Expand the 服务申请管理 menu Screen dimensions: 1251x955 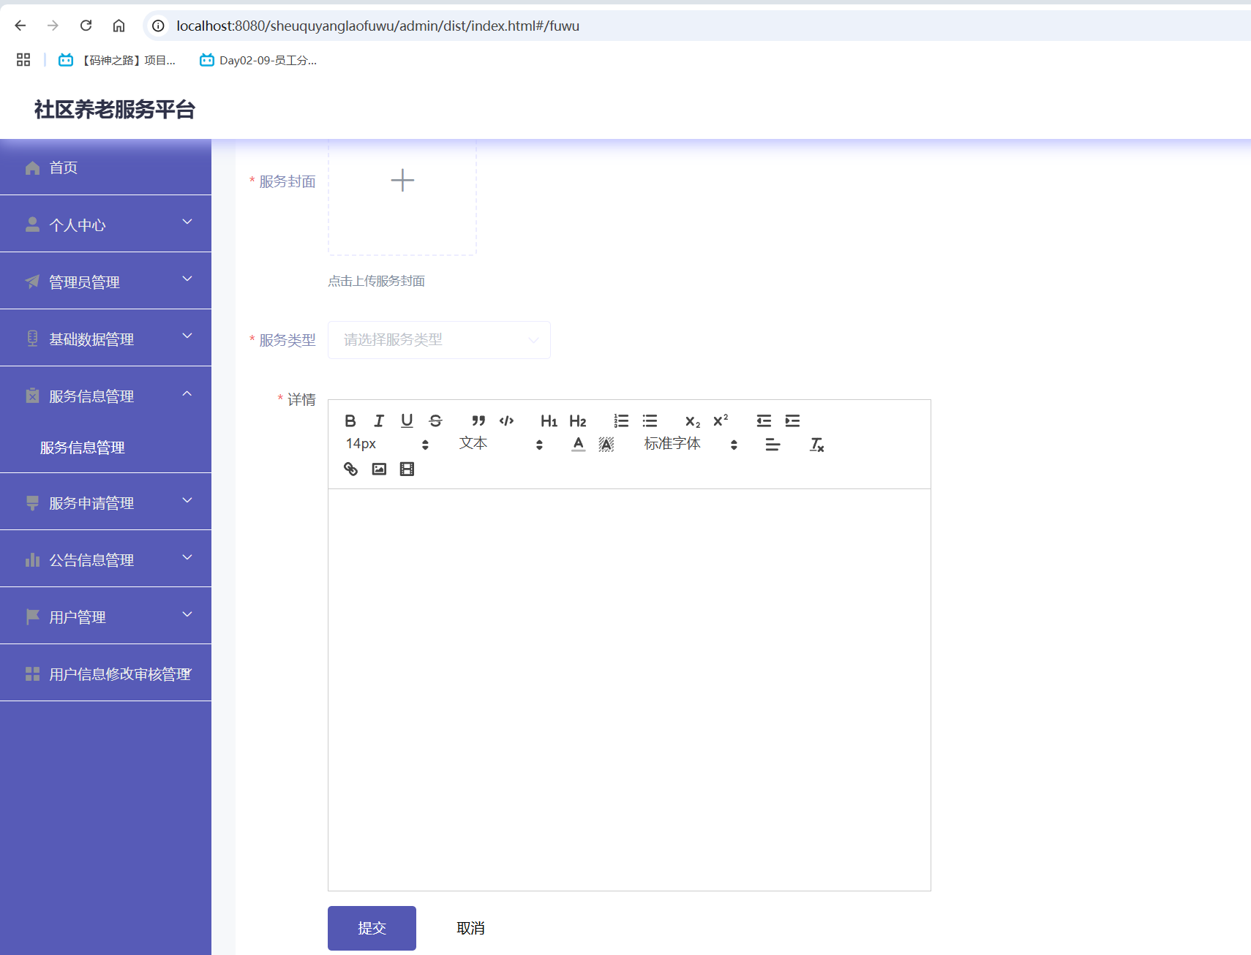105,502
